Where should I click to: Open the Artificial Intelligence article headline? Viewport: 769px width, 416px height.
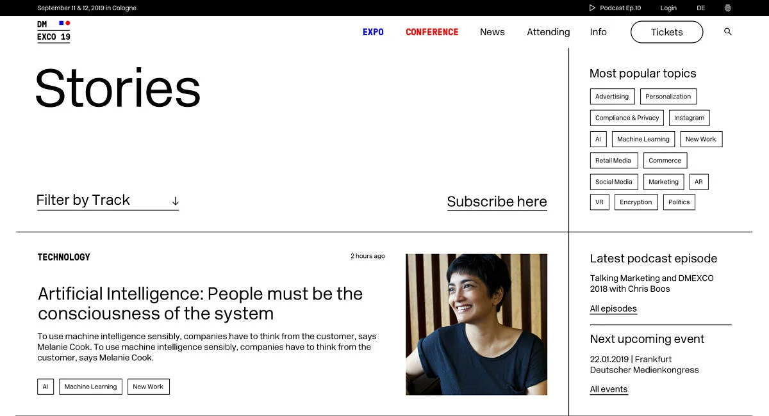(x=200, y=303)
